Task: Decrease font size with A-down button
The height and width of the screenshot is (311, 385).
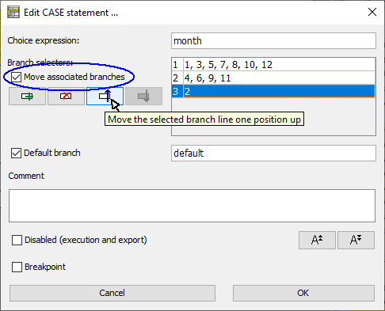Action: [x=356, y=240]
